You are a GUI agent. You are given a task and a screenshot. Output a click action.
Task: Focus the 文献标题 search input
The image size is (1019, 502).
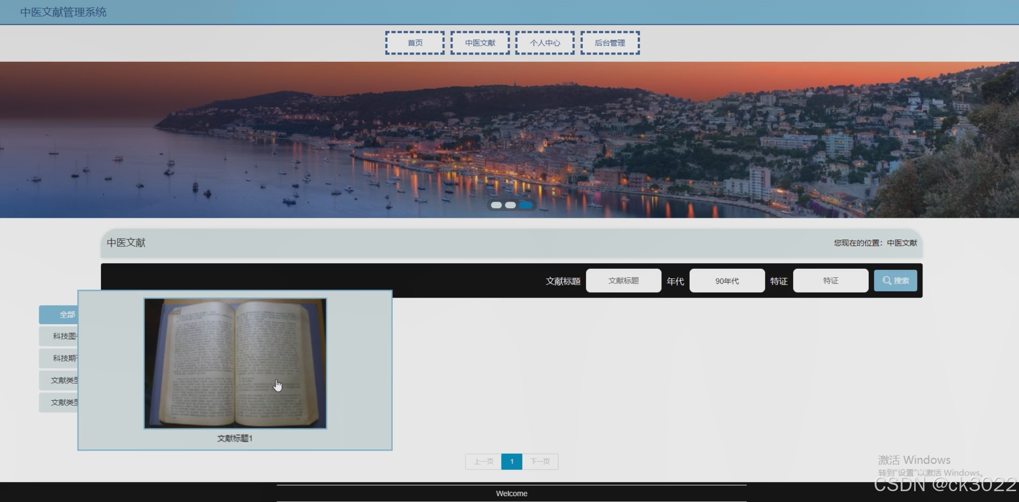[623, 281]
